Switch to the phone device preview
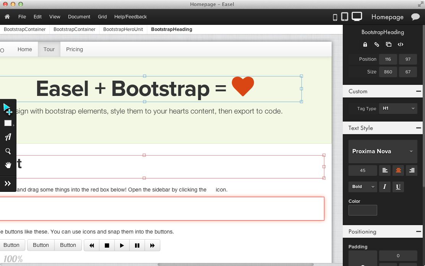This screenshot has width=425, height=266. click(335, 17)
